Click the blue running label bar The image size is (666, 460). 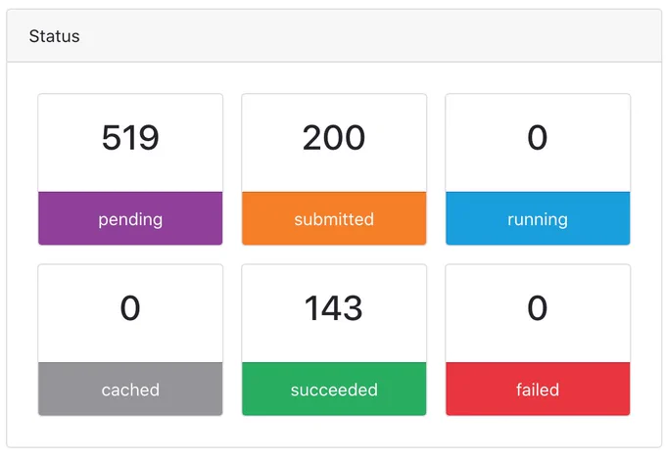pos(538,218)
